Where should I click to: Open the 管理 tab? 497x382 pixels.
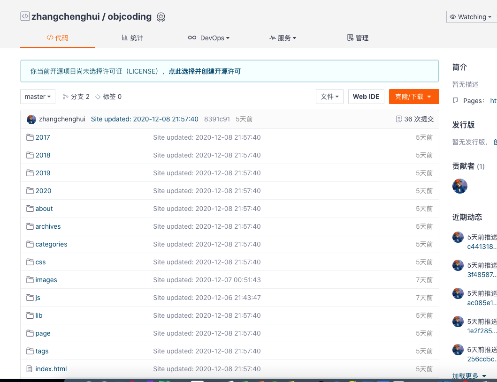click(x=358, y=38)
